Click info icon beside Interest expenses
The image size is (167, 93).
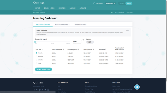(x=78, y=49)
